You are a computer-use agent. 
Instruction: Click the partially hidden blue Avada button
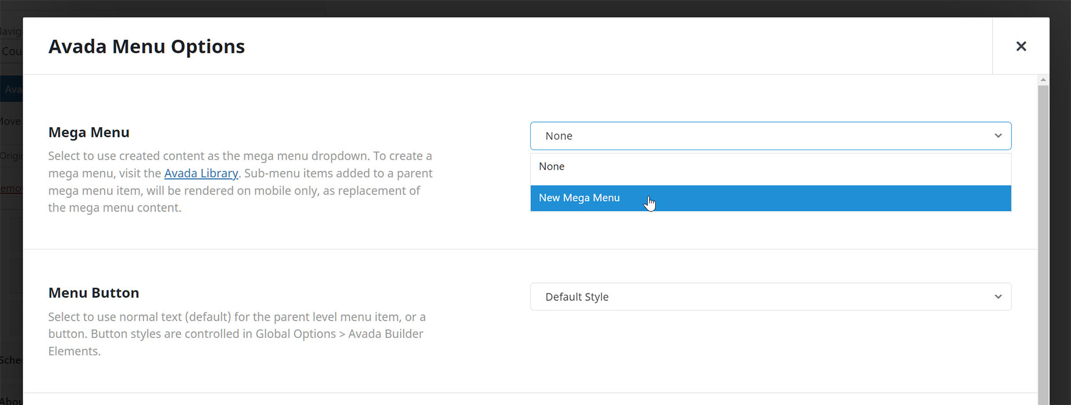11,89
